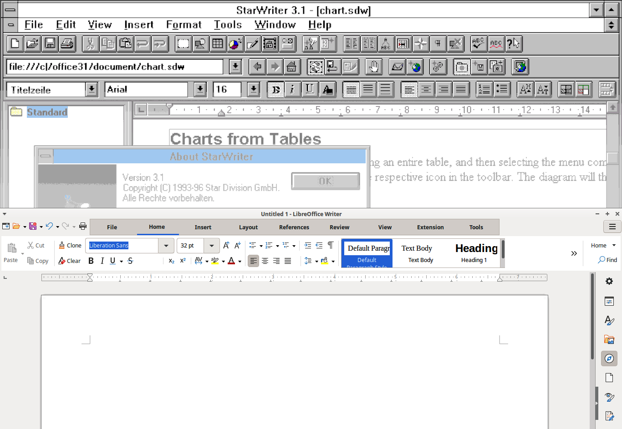The image size is (622, 429).
Task: Toggle Bold in StarWriter formatting bar
Action: click(275, 89)
